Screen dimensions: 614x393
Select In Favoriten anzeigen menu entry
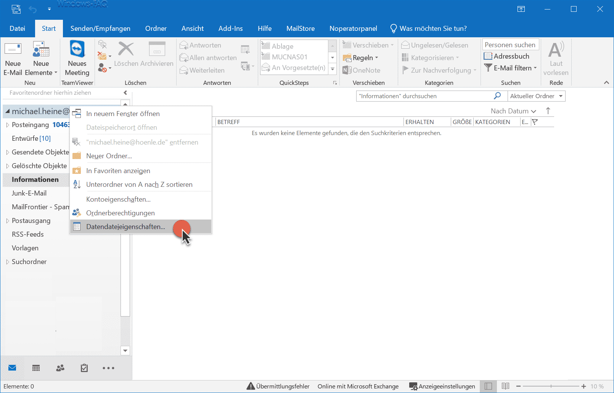[141, 171]
